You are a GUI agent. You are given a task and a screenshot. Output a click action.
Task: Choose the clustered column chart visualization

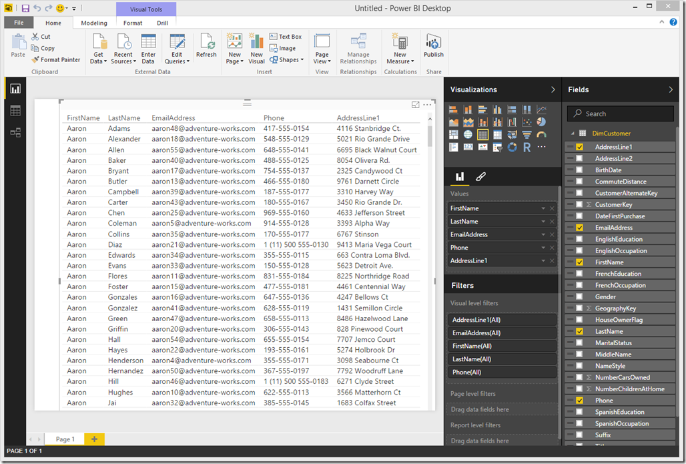(497, 109)
